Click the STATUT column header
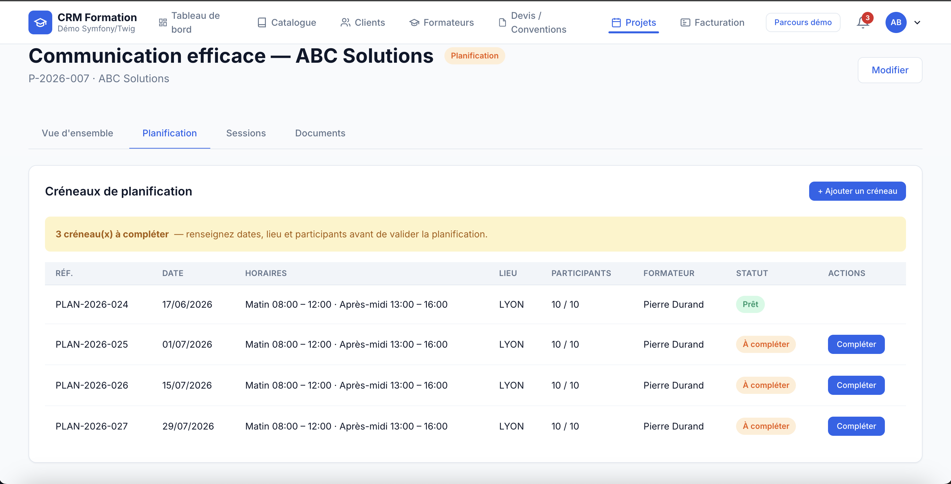Image resolution: width=951 pixels, height=484 pixels. pyautogui.click(x=752, y=273)
